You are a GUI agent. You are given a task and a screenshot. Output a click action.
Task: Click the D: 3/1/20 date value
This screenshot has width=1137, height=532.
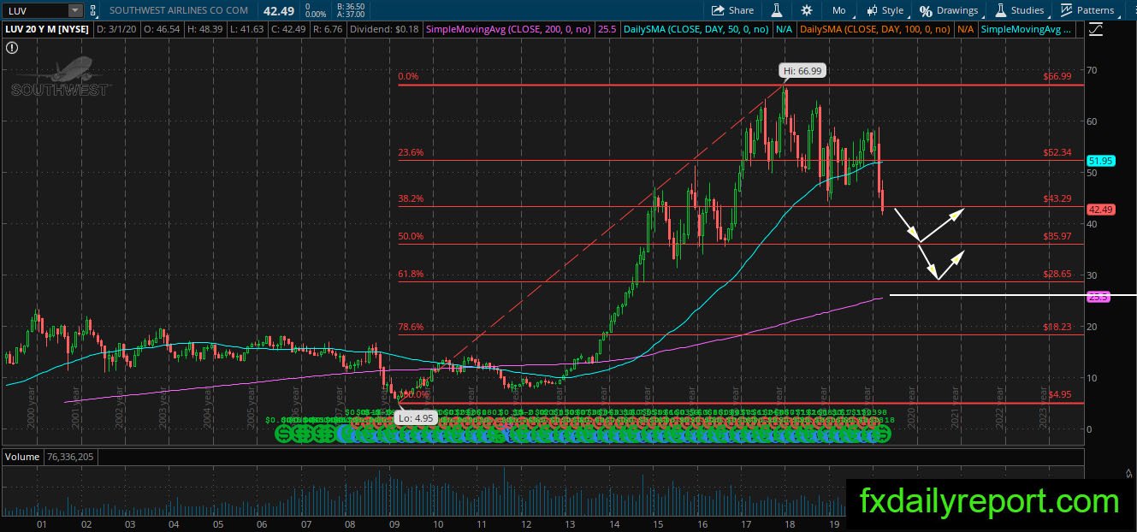[118, 29]
